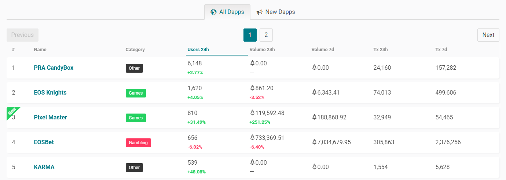
Task: Select the 24,160 Tx 24h value
Action: point(382,68)
